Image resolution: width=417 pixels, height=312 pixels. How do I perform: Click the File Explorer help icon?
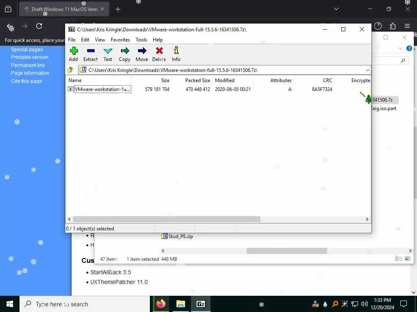(x=409, y=48)
